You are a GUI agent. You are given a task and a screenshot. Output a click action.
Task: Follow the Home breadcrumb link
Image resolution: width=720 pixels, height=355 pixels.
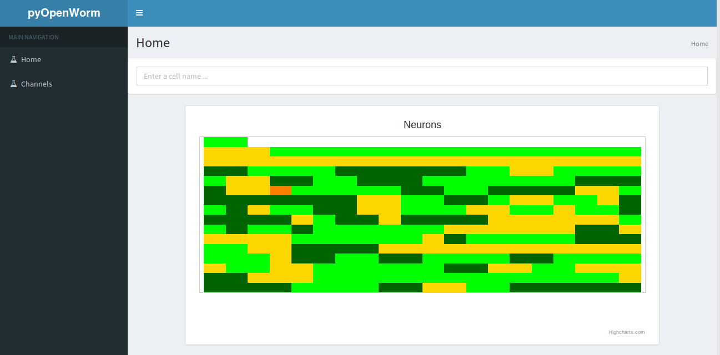[699, 43]
